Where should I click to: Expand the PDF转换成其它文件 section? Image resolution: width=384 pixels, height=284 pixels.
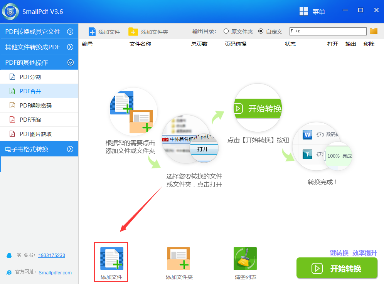pos(39,32)
